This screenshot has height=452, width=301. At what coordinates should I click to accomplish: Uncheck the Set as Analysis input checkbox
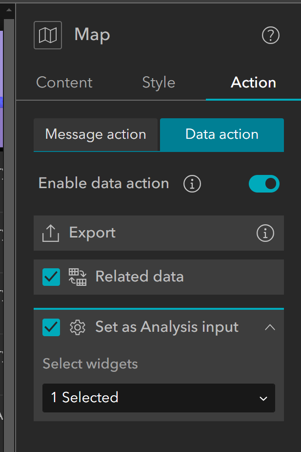(x=52, y=327)
